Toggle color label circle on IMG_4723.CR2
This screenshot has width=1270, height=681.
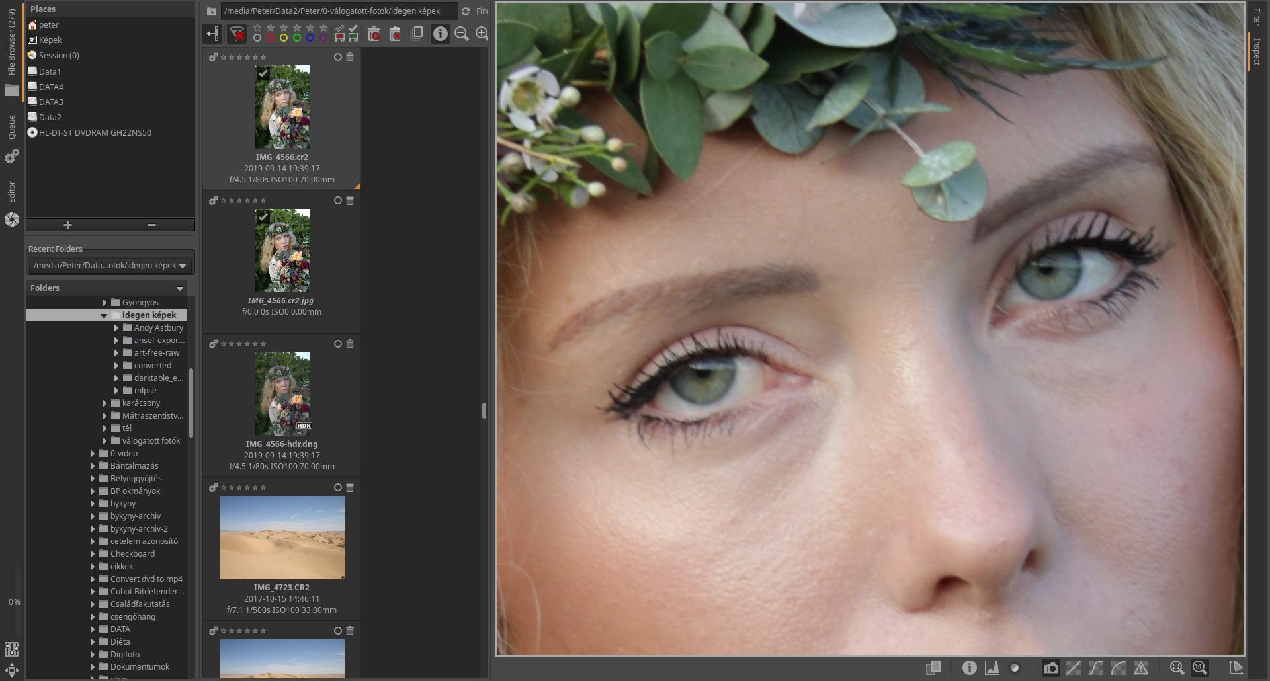[337, 488]
